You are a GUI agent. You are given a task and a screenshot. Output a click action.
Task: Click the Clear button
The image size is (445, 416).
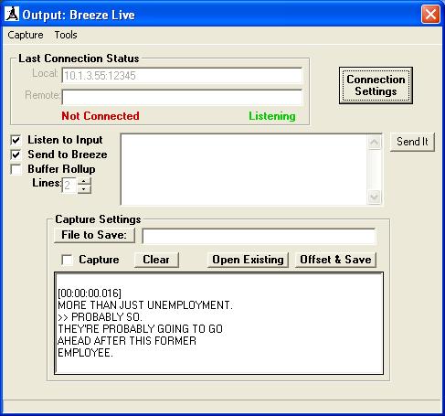(x=156, y=260)
